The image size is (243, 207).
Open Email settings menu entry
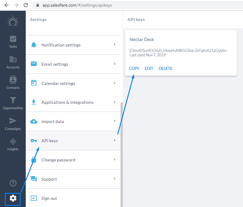[x=73, y=64]
